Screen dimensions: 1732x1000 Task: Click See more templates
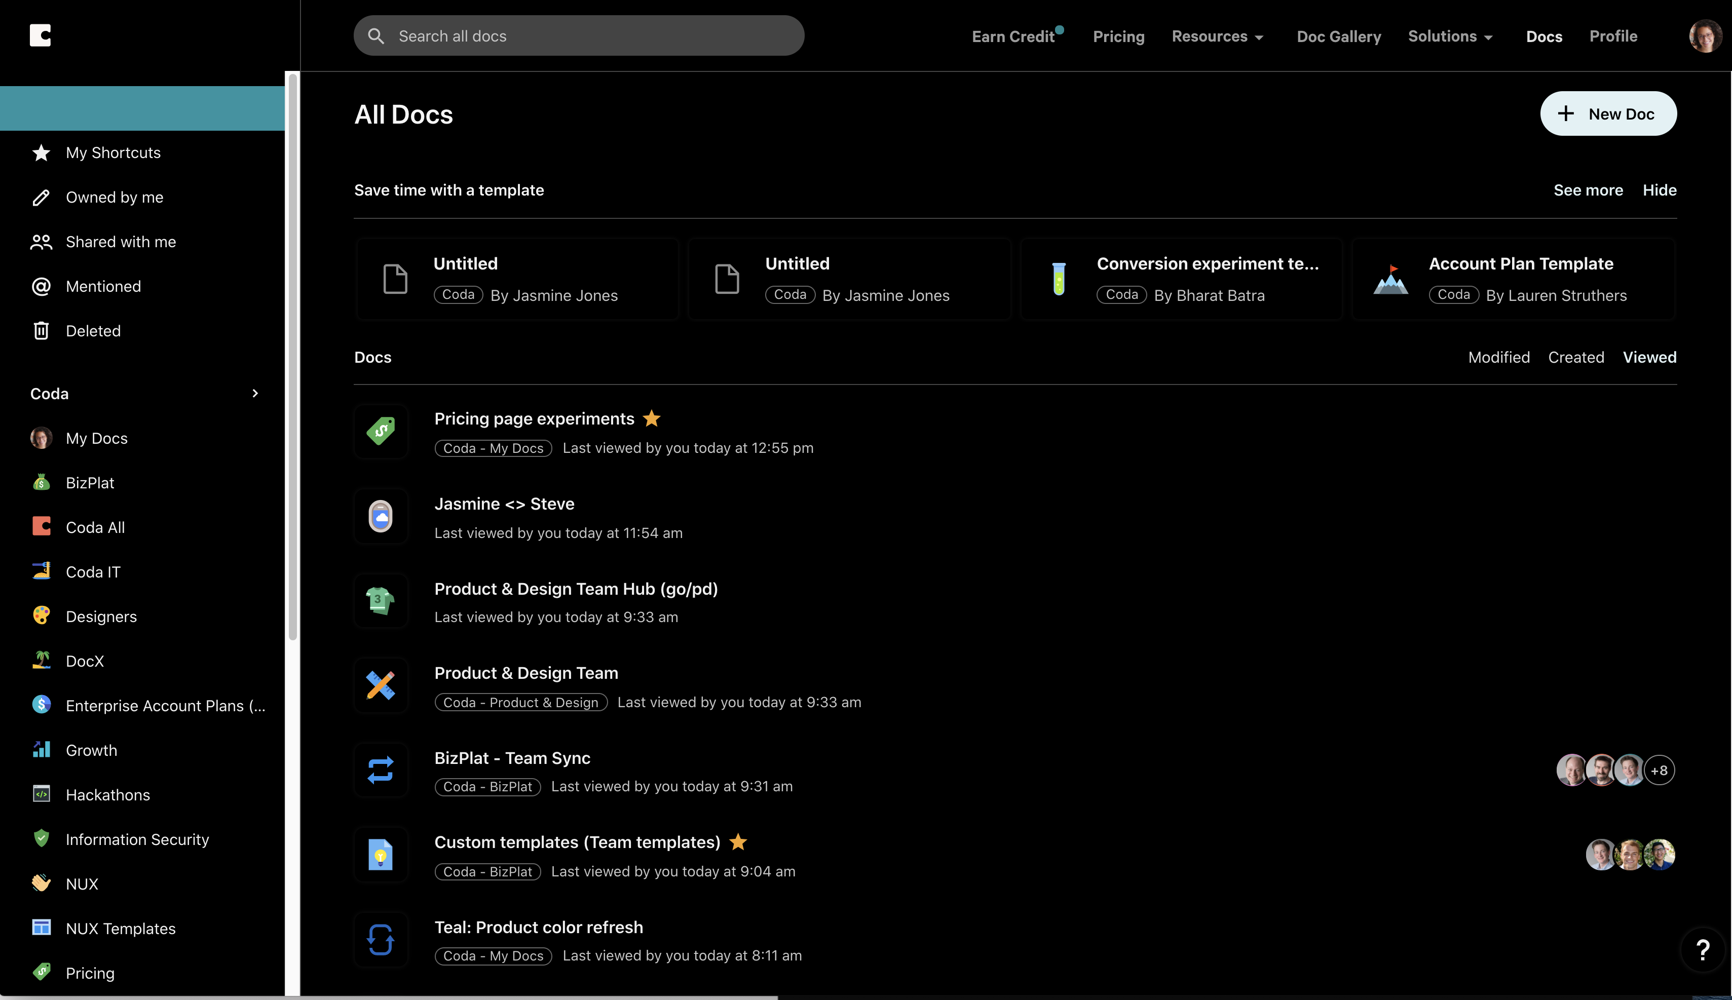point(1588,189)
